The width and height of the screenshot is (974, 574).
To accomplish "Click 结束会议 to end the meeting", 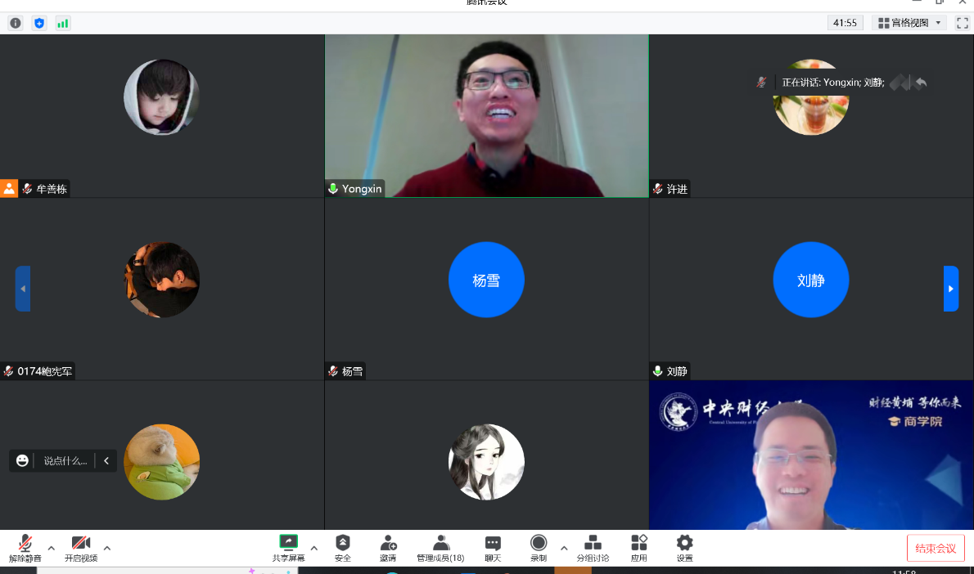I will click(x=936, y=548).
